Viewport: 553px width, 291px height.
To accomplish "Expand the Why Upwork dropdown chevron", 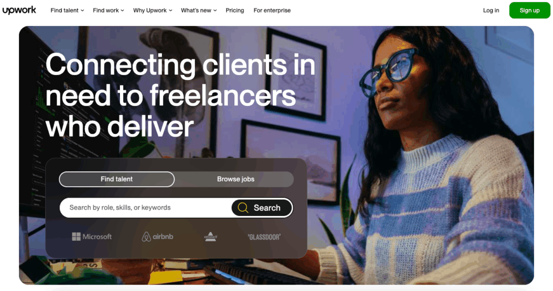I will pyautogui.click(x=170, y=11).
